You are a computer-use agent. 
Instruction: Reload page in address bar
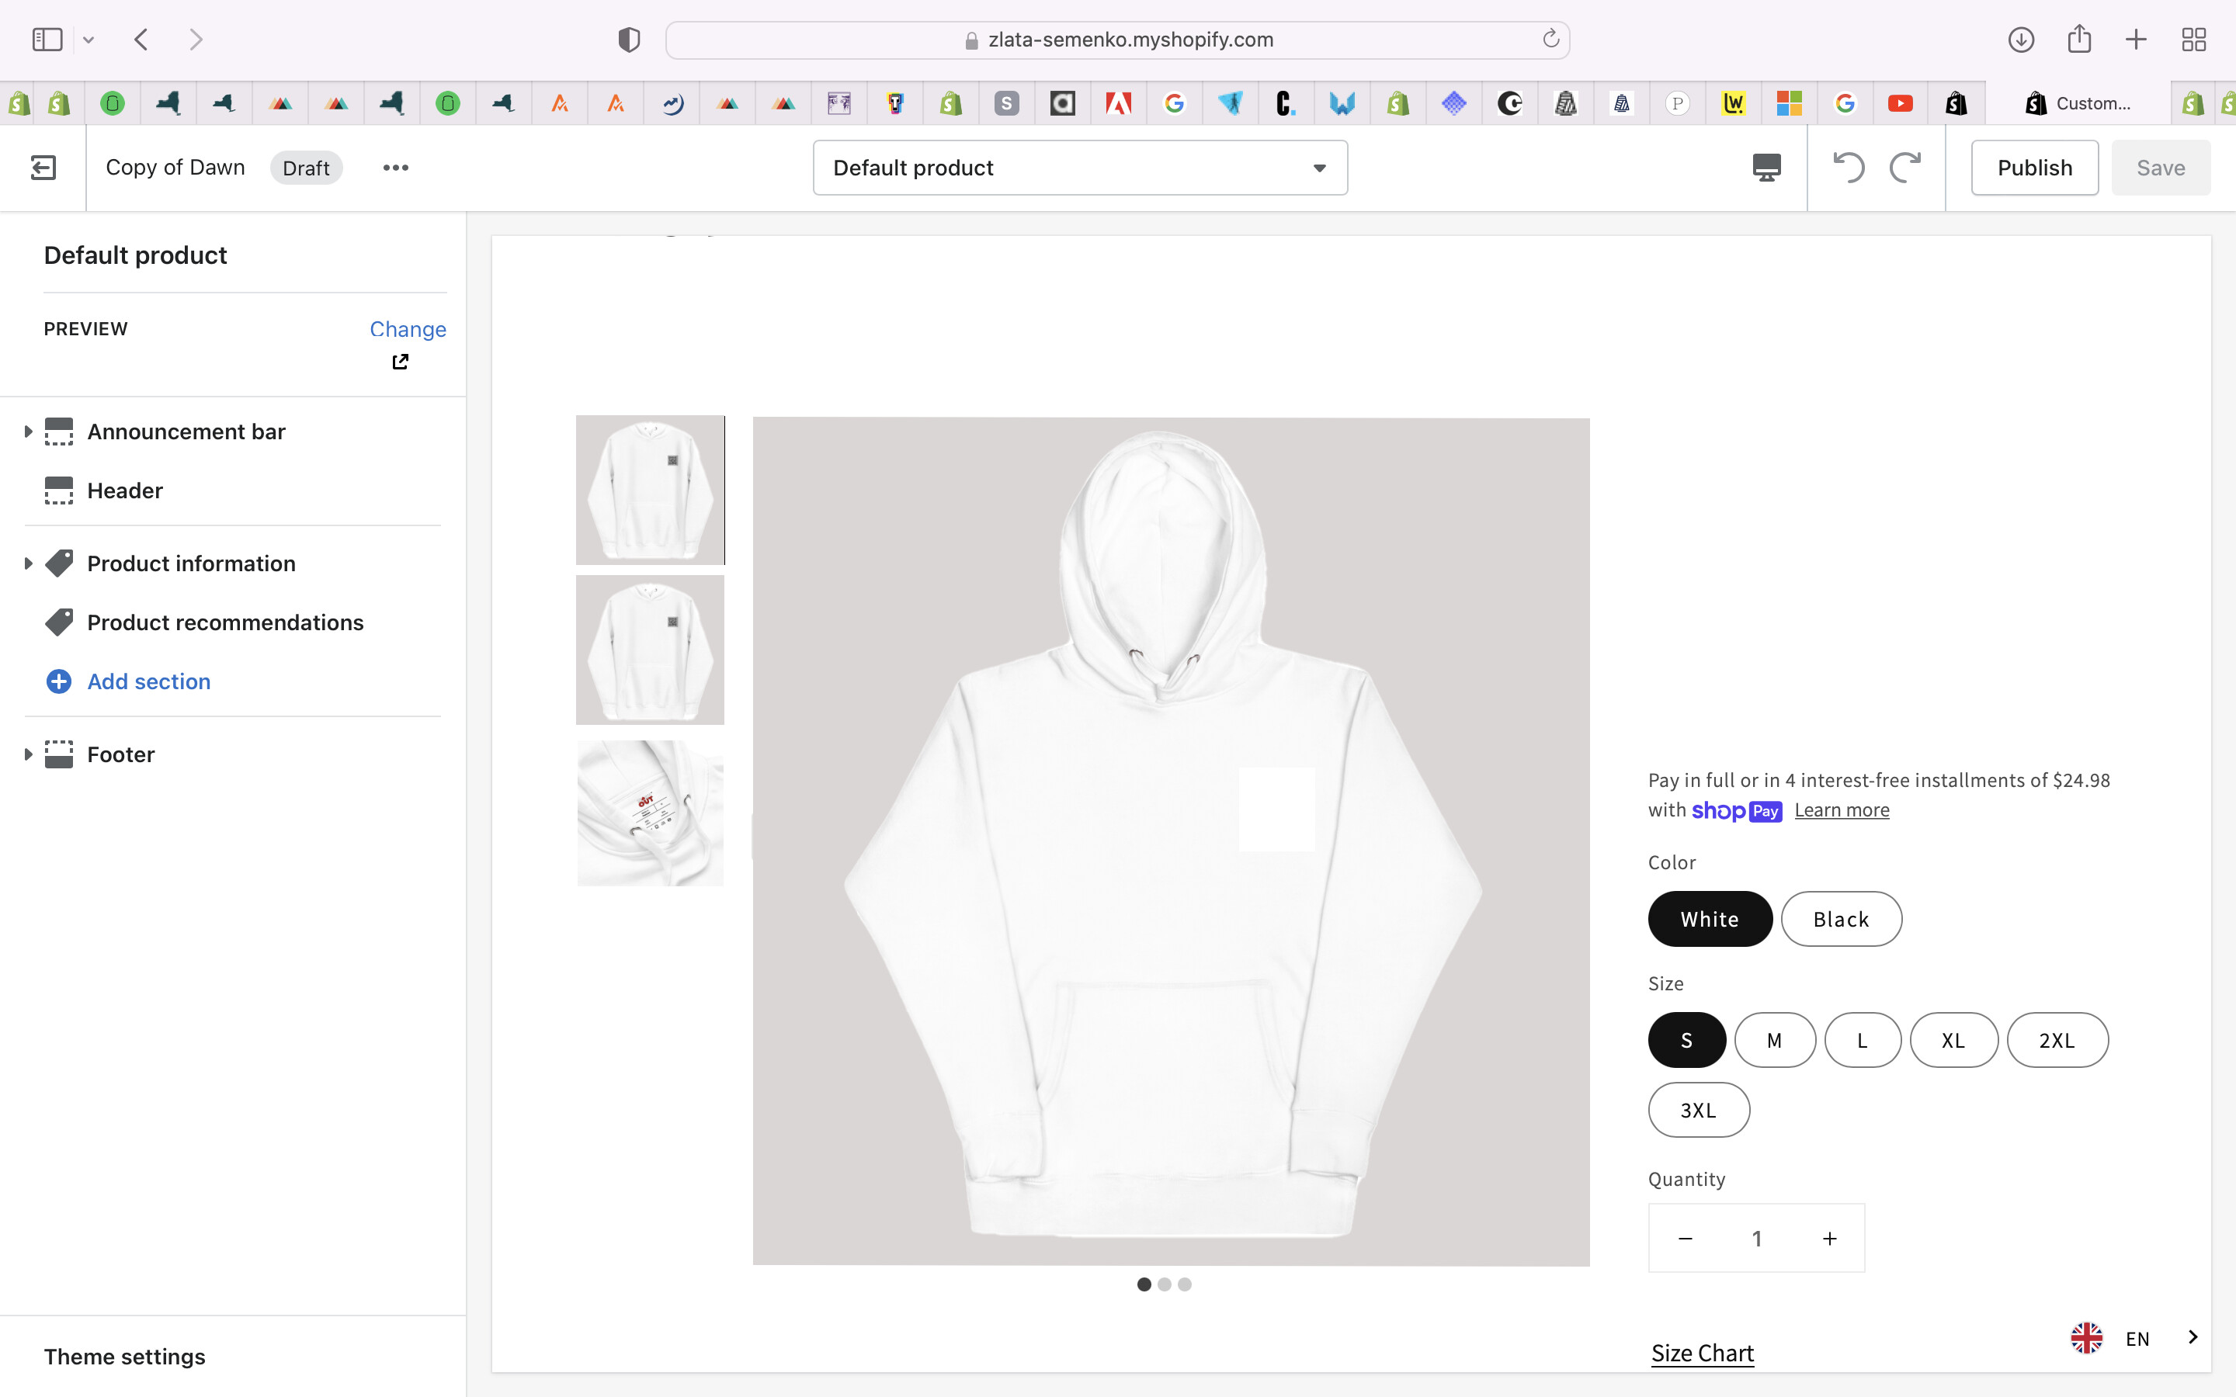pyautogui.click(x=1550, y=39)
